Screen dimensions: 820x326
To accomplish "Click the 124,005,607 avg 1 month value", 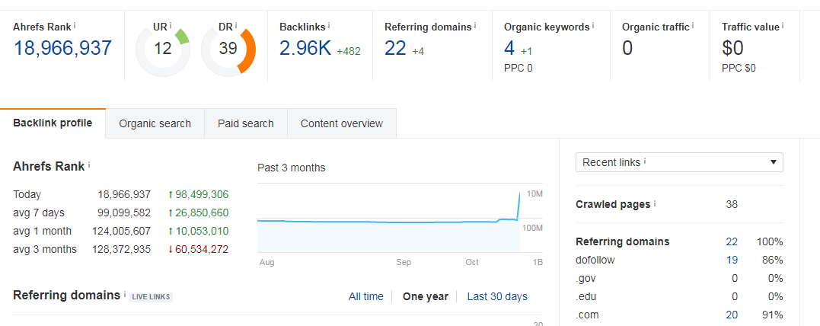I will 121,231.
